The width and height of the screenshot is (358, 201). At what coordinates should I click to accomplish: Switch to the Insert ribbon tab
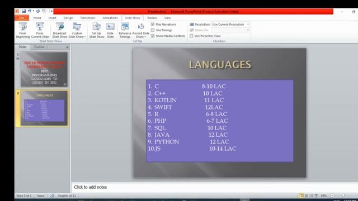52,18
